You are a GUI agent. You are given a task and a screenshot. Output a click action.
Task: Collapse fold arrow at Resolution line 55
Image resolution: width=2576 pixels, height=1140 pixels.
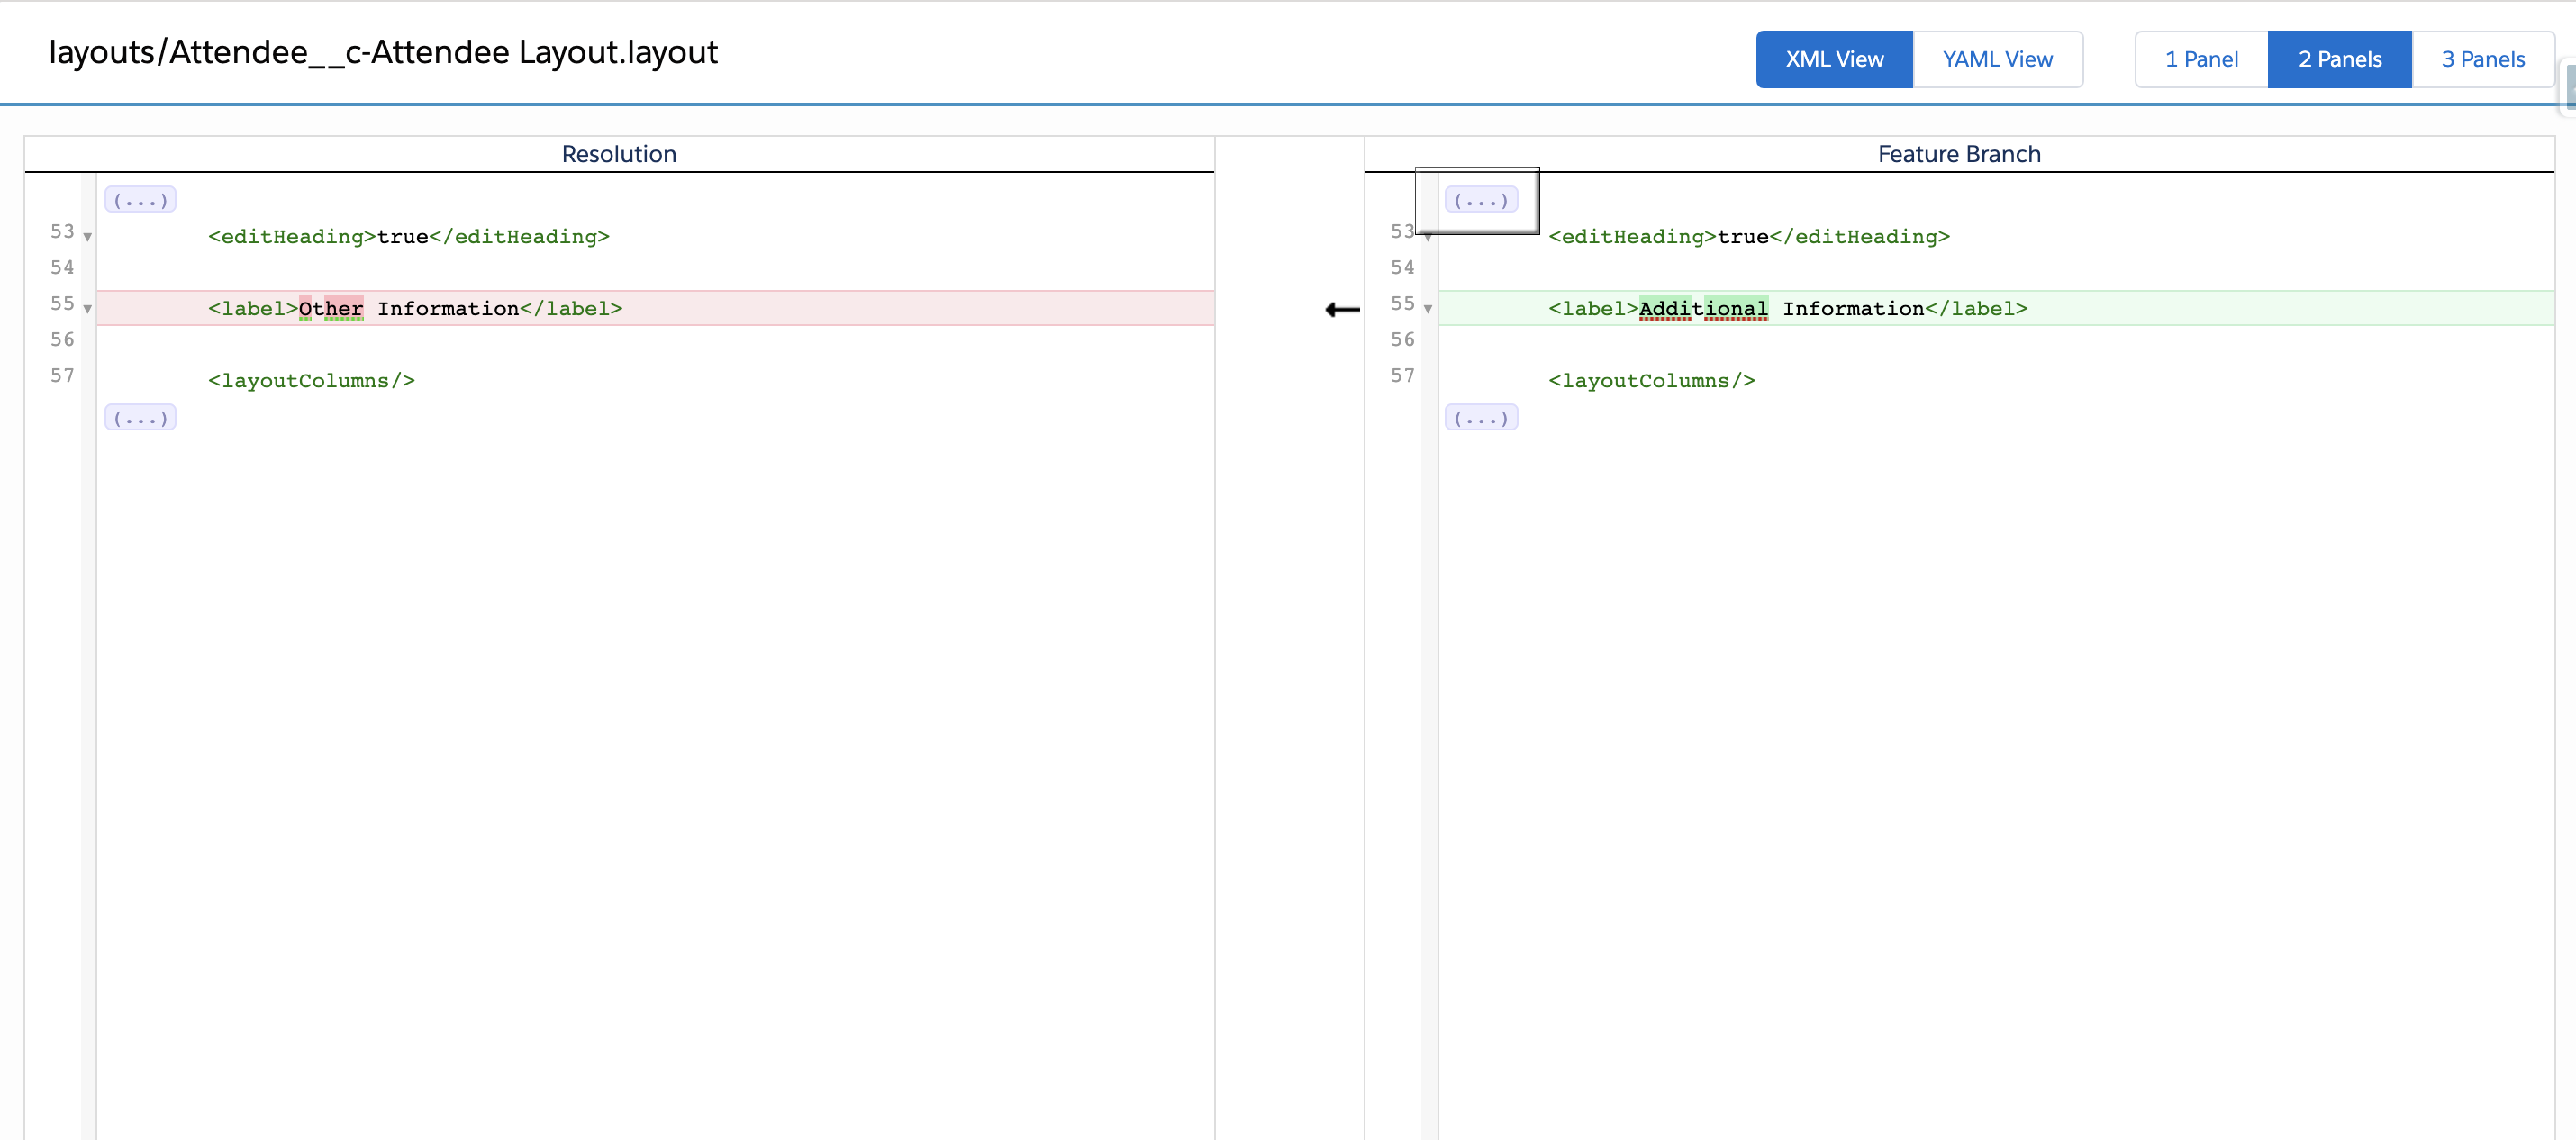pyautogui.click(x=88, y=309)
